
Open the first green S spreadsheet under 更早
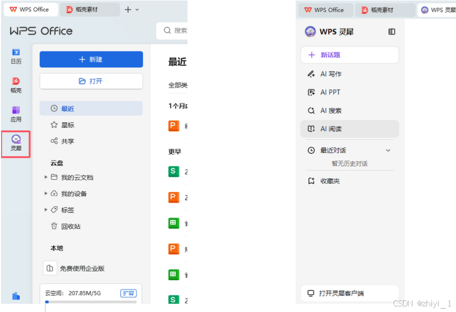coord(174,171)
